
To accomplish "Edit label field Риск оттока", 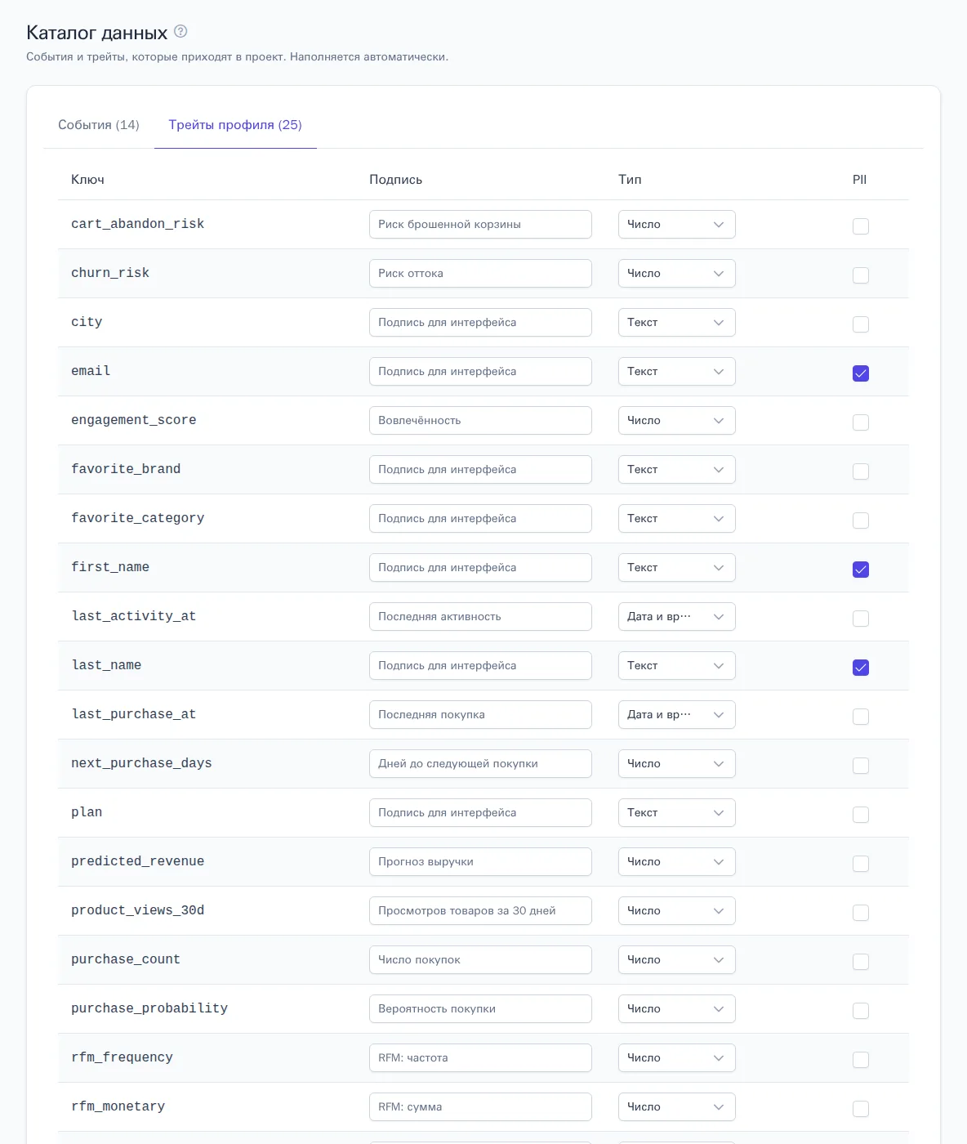I will 480,274.
